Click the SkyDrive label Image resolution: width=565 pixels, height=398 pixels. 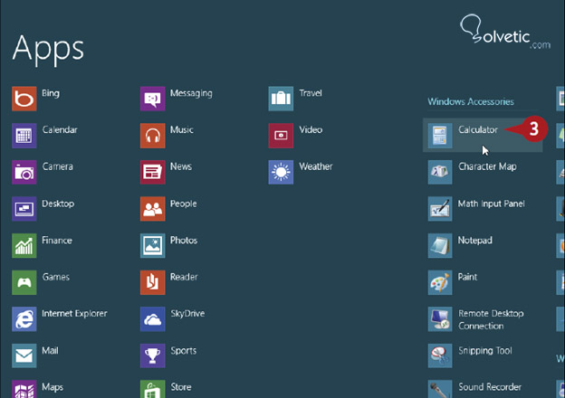[187, 314]
